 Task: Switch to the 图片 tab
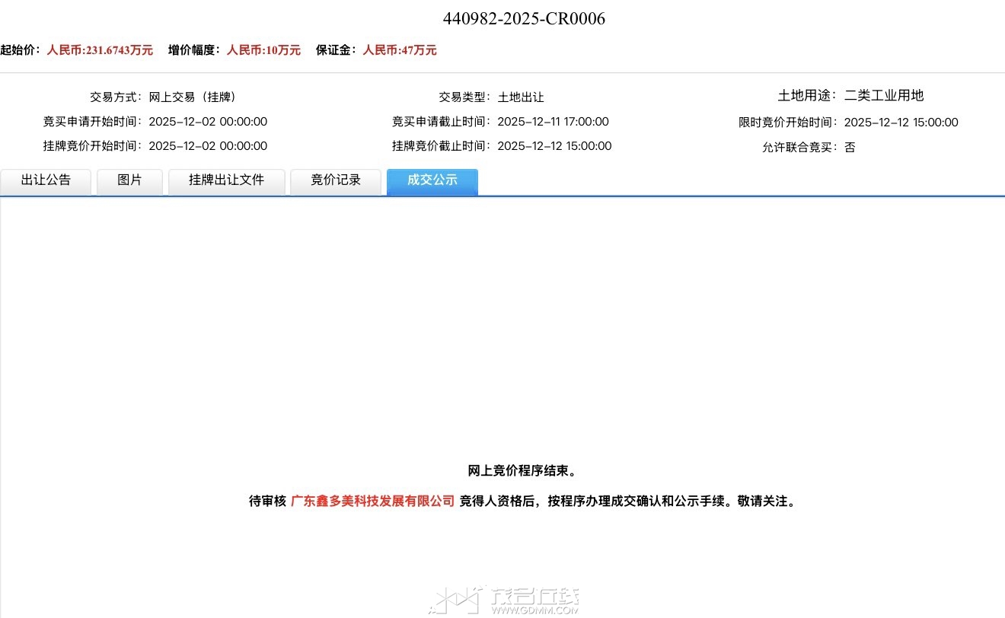click(129, 180)
